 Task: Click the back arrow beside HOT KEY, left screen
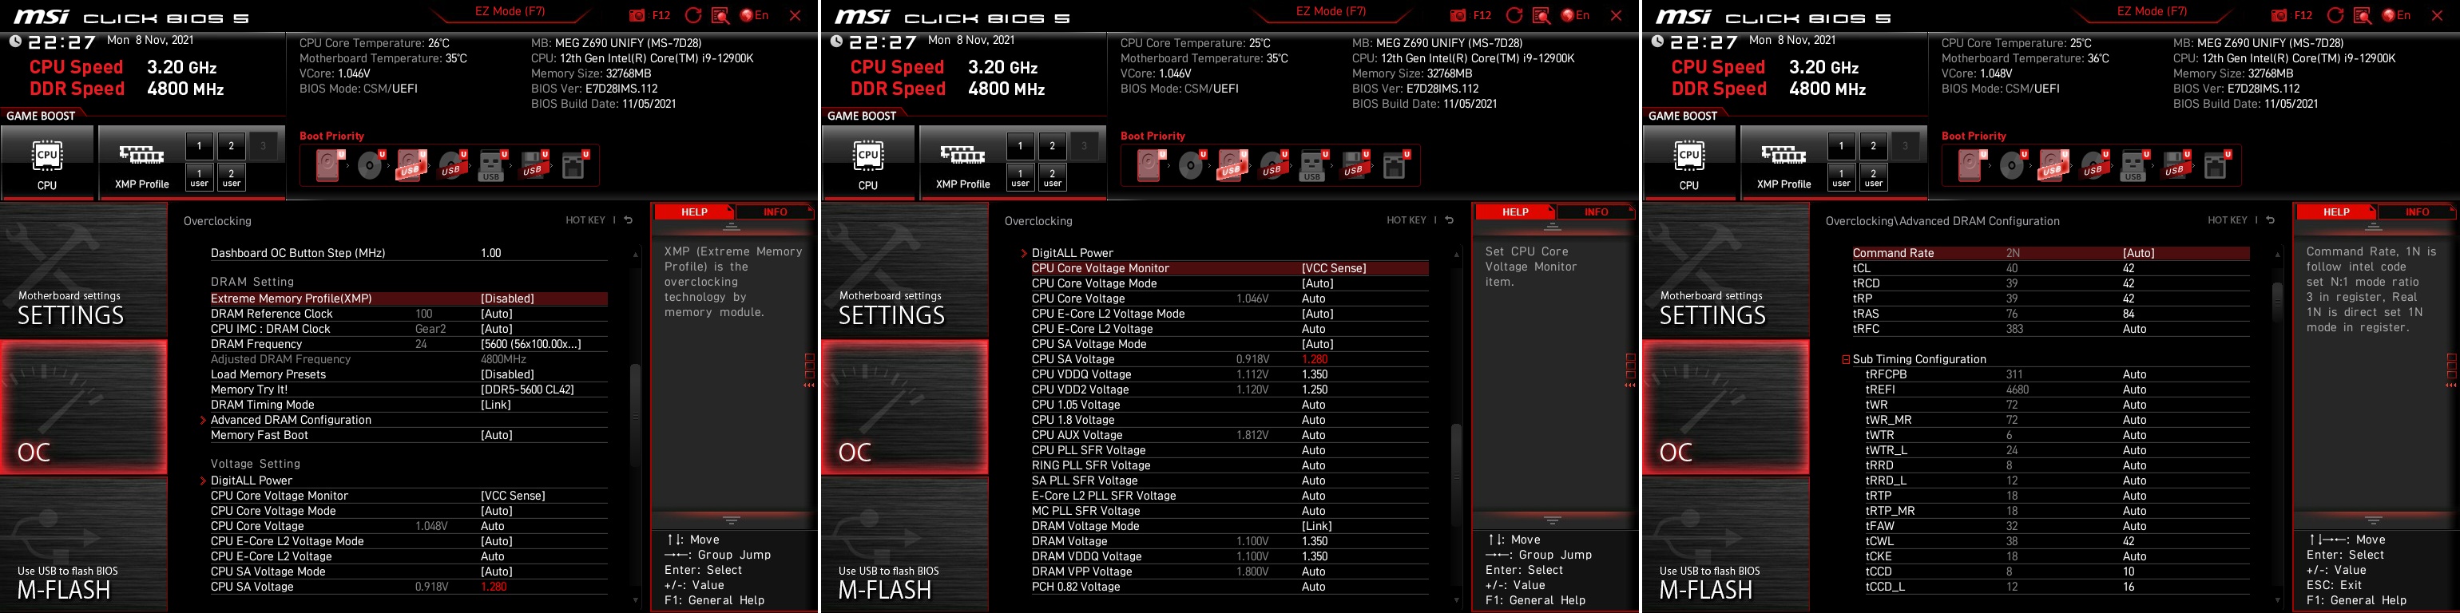(629, 220)
